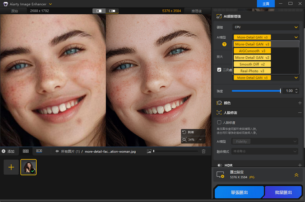Open the second-pass model dropdown arrow
Image resolution: width=305 pixels, height=202 pixels.
[x=296, y=78]
